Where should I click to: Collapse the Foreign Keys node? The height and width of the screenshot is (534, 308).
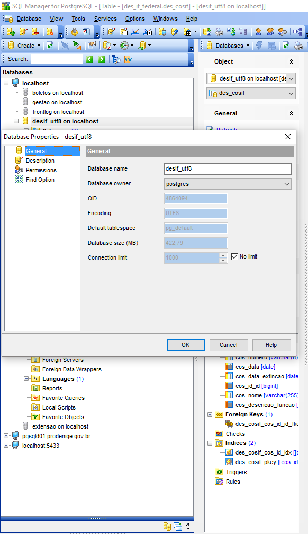[x=210, y=414]
